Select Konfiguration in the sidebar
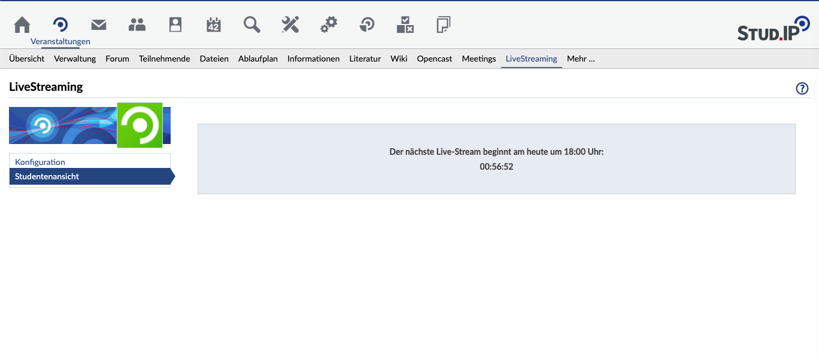The height and width of the screenshot is (355, 819). [40, 162]
